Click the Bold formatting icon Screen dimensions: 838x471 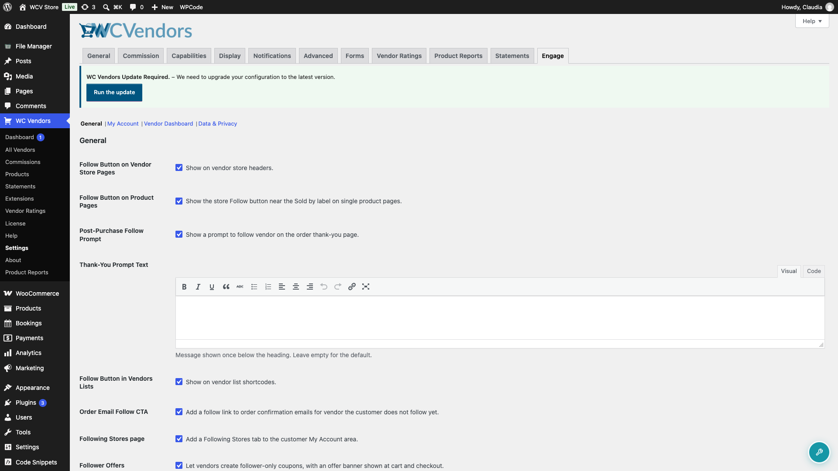tap(184, 287)
